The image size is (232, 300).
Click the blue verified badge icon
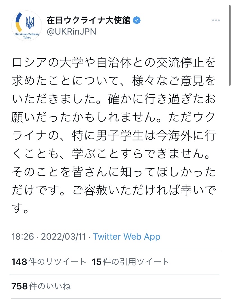[137, 20]
